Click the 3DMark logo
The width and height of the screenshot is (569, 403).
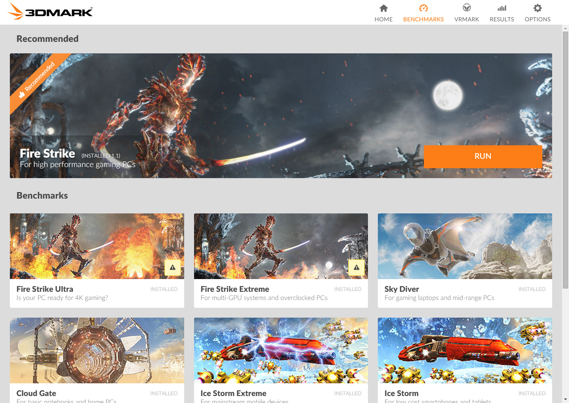[x=50, y=11]
